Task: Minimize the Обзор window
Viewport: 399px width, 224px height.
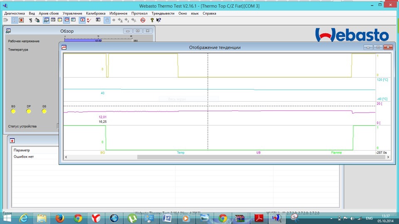Action: coord(128,31)
